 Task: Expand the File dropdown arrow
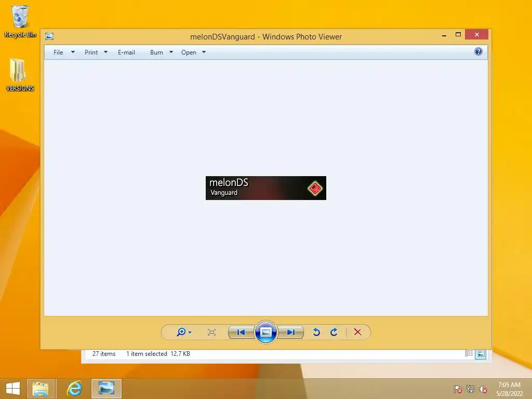coord(73,52)
